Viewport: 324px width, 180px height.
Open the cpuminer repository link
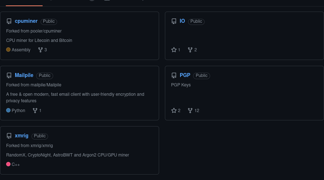tap(26, 21)
